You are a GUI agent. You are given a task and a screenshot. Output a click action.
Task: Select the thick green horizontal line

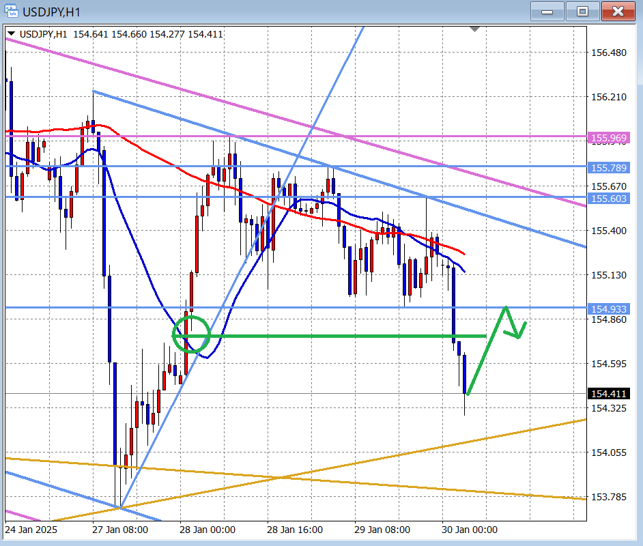[341, 336]
